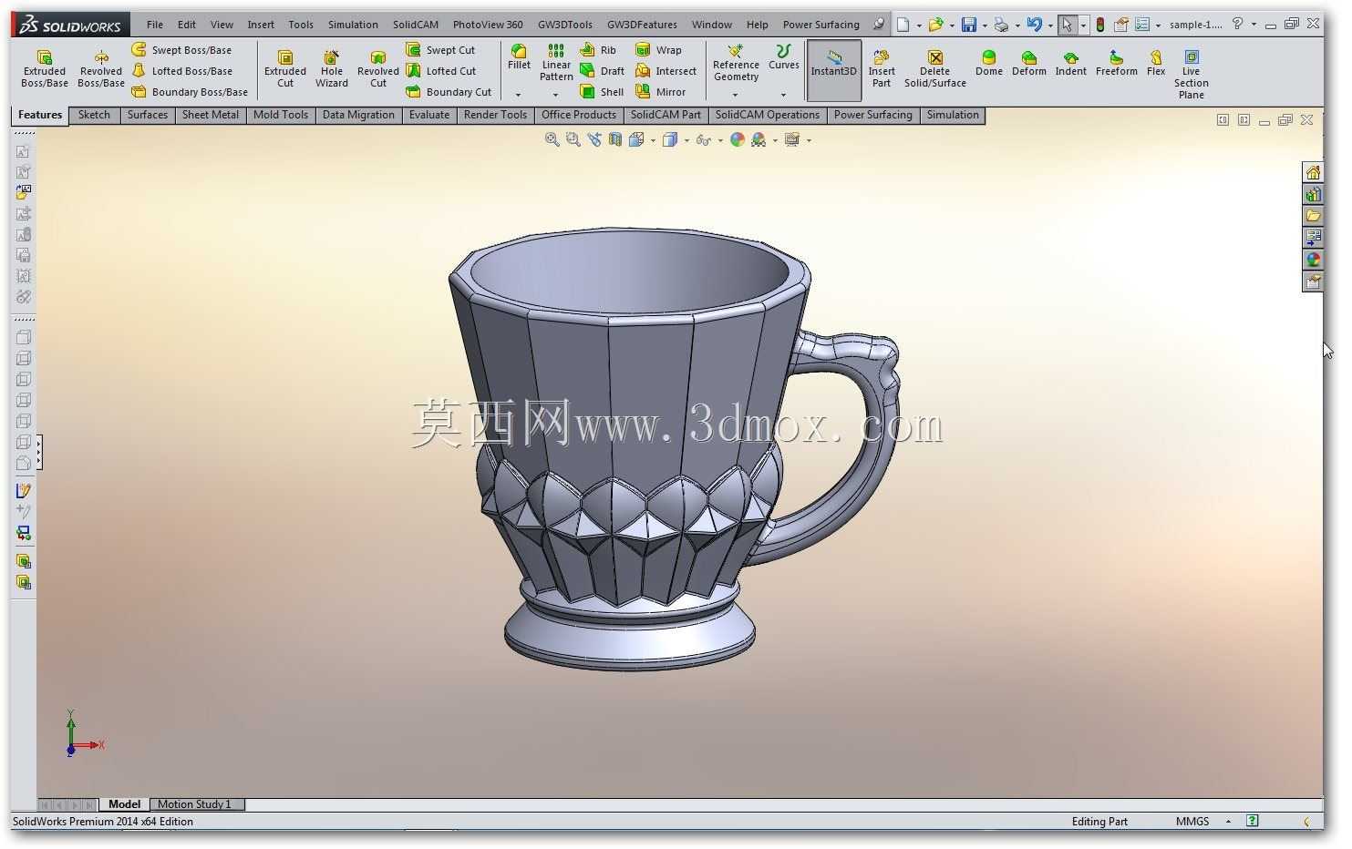Save the document with the floppy icon
Image resolution: width=1352 pixels, height=849 pixels.
tap(969, 25)
